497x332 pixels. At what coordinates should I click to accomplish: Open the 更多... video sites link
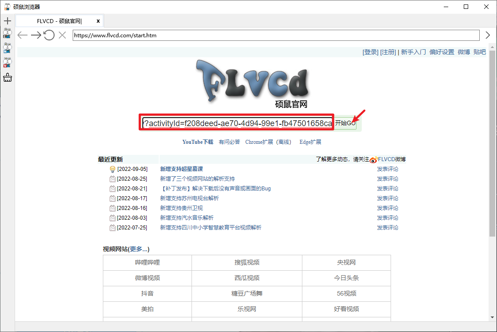[138, 249]
